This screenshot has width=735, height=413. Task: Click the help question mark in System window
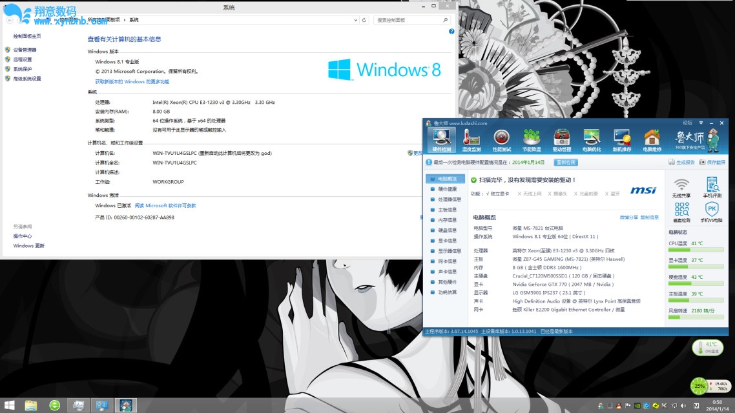click(x=451, y=32)
